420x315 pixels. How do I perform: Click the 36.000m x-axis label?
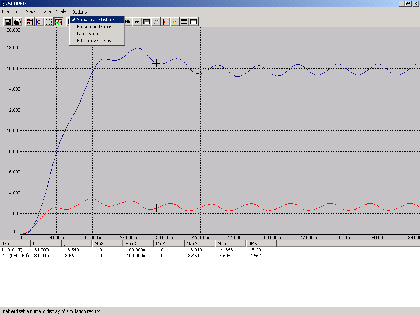pyautogui.click(x=164, y=237)
